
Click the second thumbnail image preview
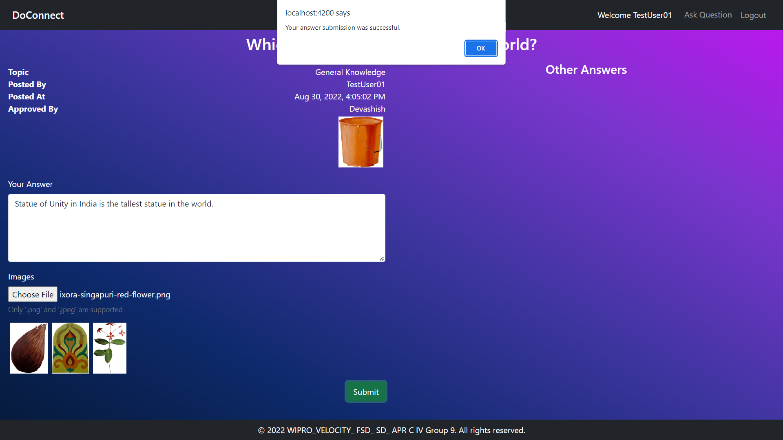(x=71, y=348)
